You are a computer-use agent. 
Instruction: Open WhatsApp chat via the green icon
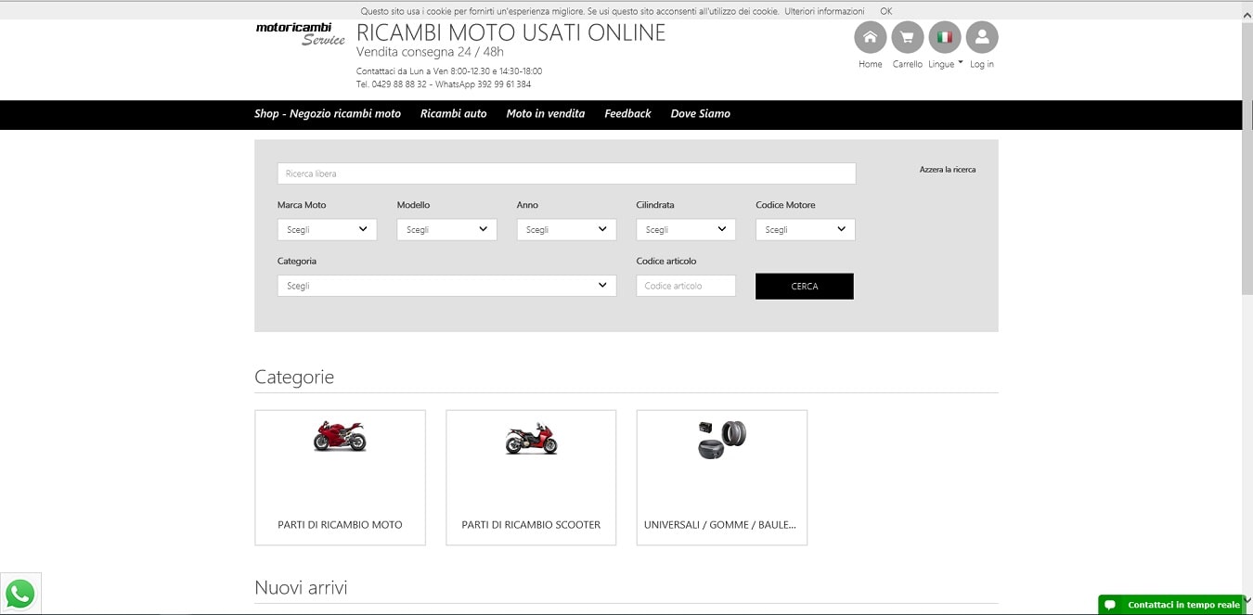19,593
